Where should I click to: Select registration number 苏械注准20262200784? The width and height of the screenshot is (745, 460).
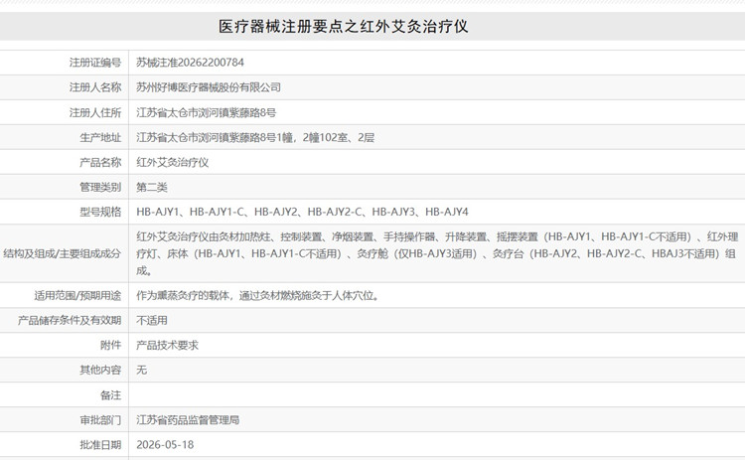pos(190,63)
